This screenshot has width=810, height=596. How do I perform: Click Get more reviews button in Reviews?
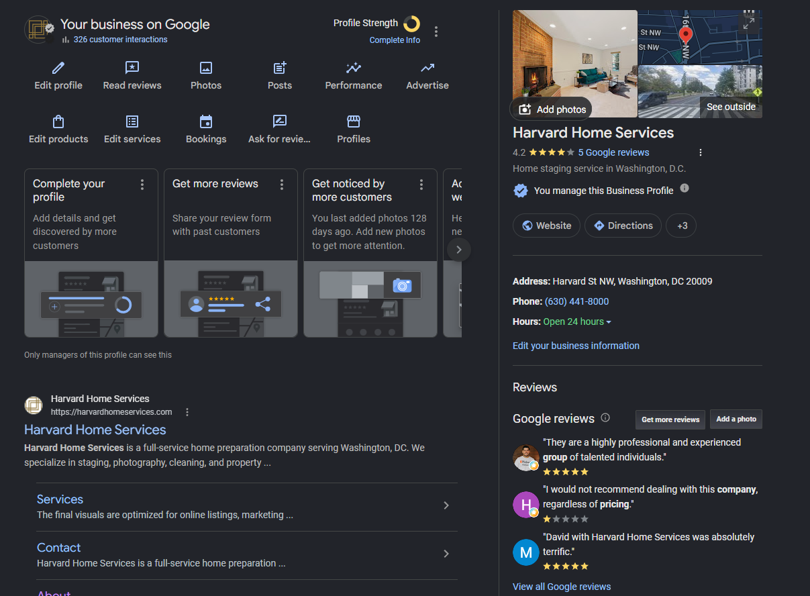pos(670,419)
